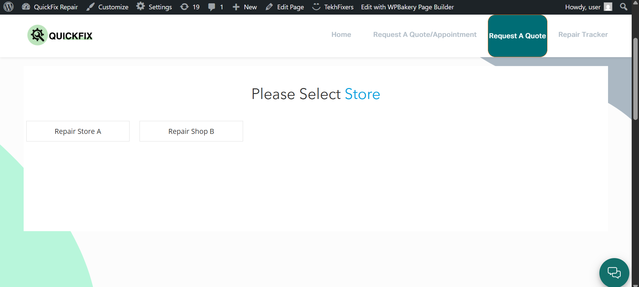Image resolution: width=639 pixels, height=287 pixels.
Task: Click the updates refresh icon showing 19
Action: click(x=184, y=7)
